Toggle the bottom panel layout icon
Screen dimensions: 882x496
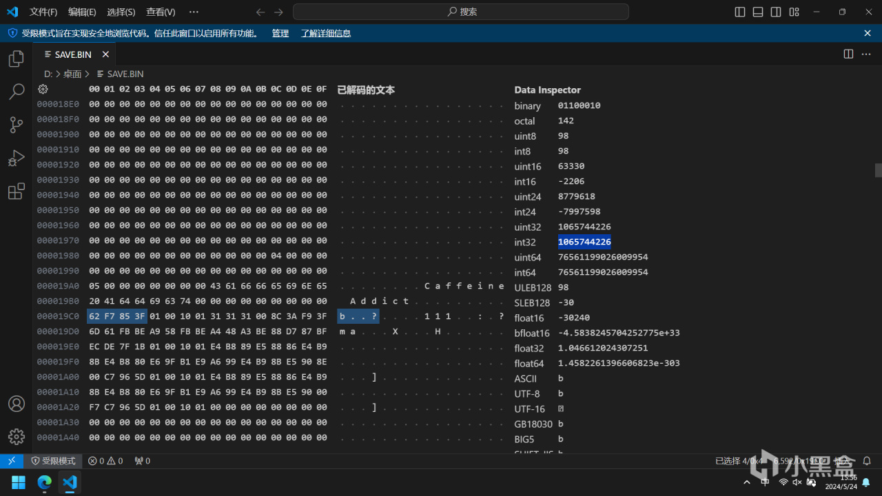758,12
